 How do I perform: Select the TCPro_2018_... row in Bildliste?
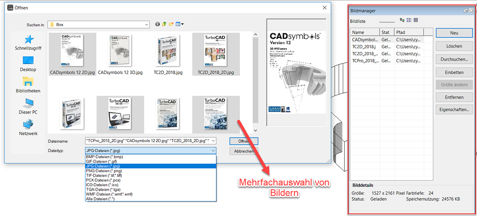[x=392, y=61]
